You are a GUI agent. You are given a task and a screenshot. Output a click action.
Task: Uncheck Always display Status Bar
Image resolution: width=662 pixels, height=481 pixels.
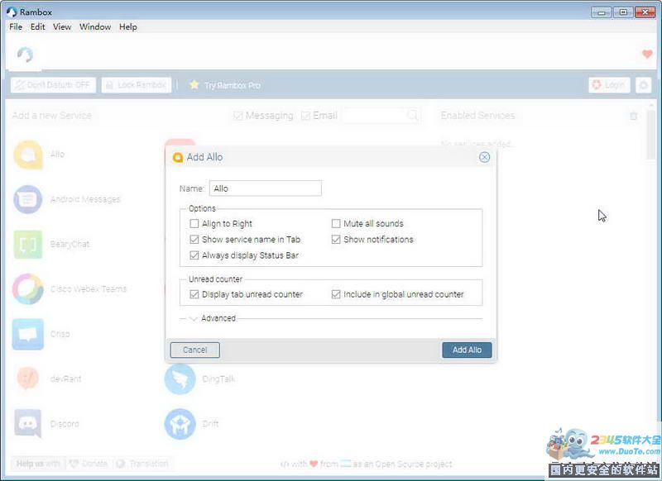[x=194, y=255]
